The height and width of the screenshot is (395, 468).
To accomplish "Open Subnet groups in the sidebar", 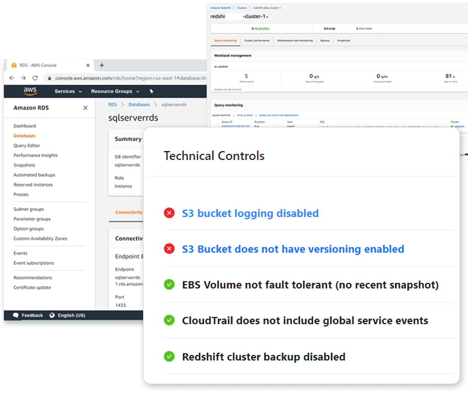I will (x=29, y=209).
